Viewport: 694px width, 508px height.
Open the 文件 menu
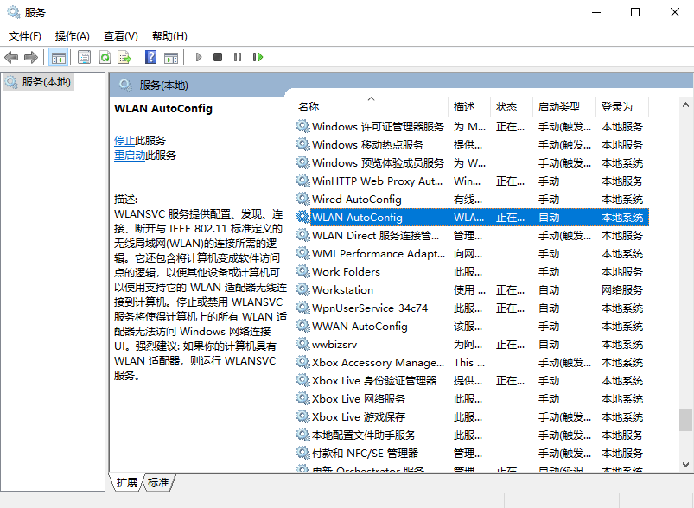tap(24, 35)
